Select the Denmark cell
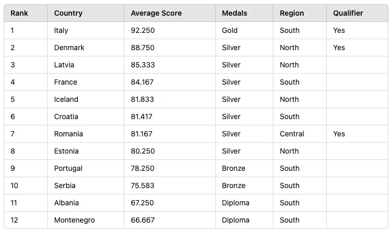 (x=69, y=48)
